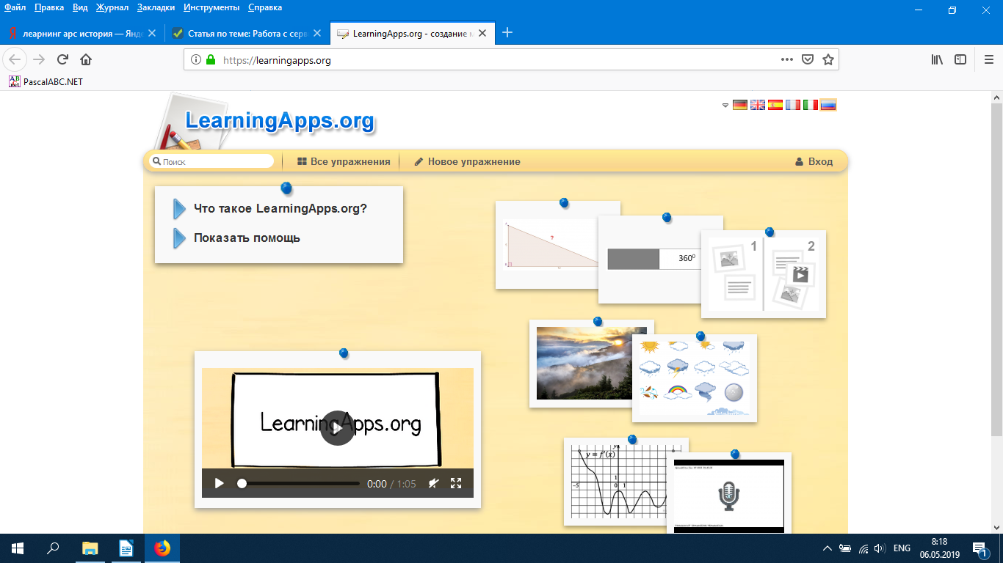This screenshot has width=1003, height=563.
Task: Open Новое упражнение in the site menu
Action: point(467,161)
